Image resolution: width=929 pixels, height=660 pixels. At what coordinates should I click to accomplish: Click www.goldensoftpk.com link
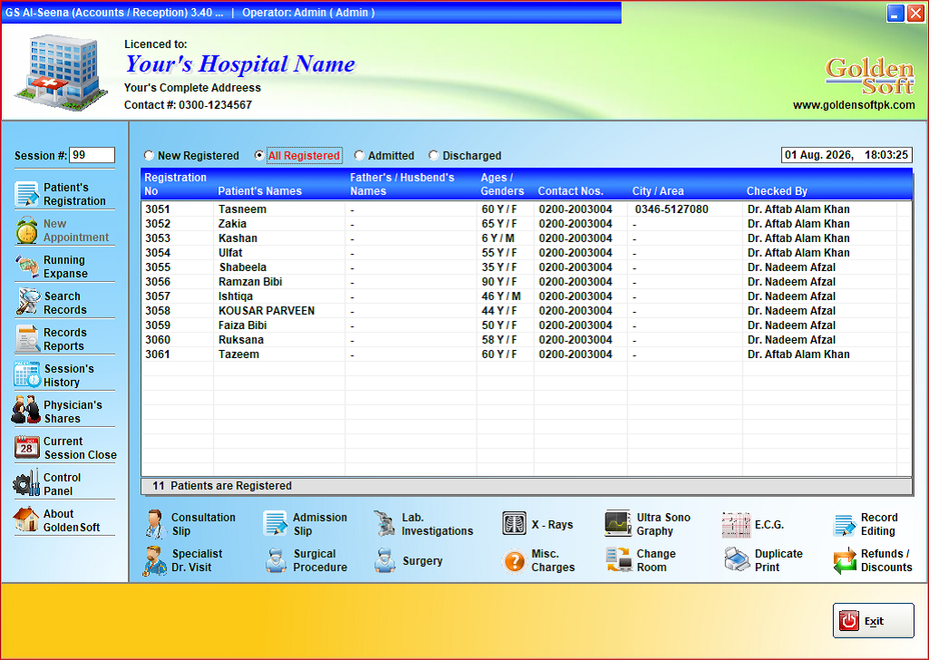pos(854,105)
